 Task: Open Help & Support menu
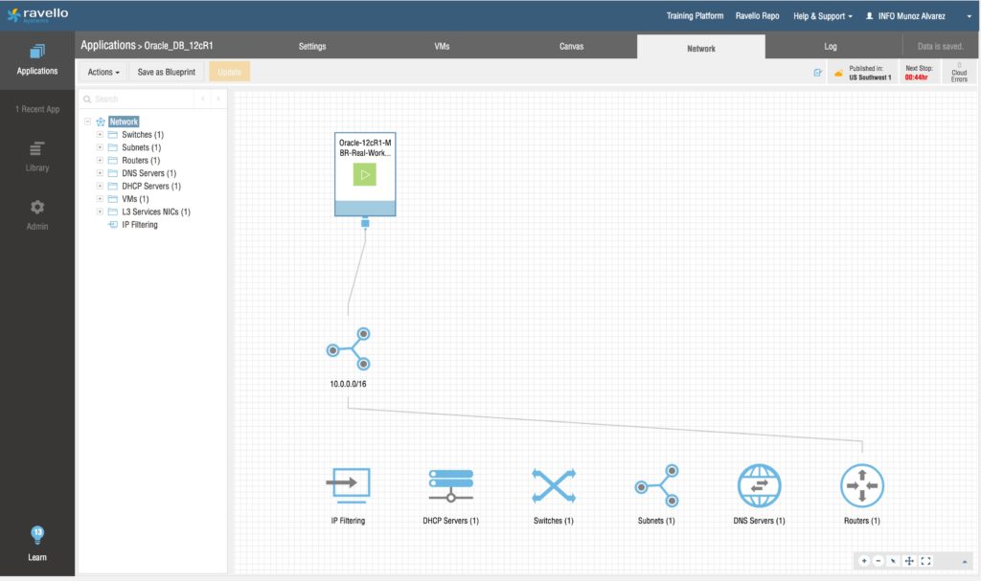(x=823, y=16)
